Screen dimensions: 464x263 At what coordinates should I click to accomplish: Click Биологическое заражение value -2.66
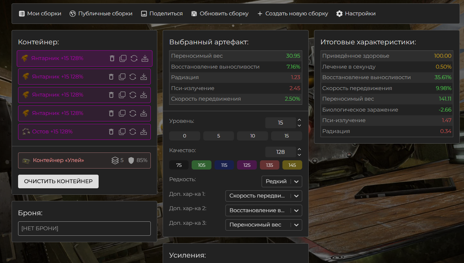pos(445,110)
